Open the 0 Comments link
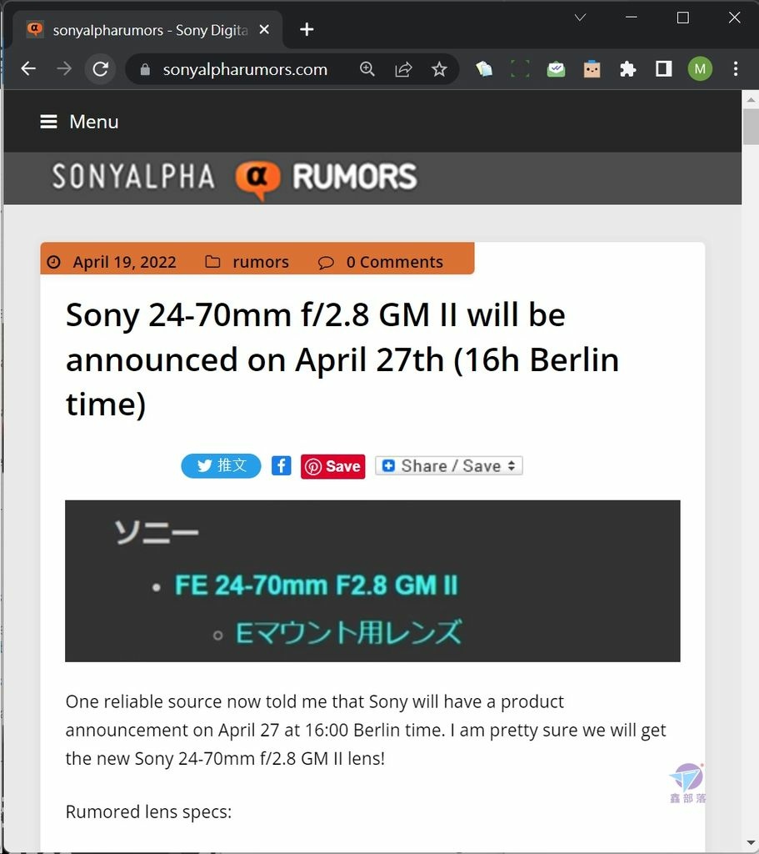Screen dimensions: 759x854 tap(394, 262)
